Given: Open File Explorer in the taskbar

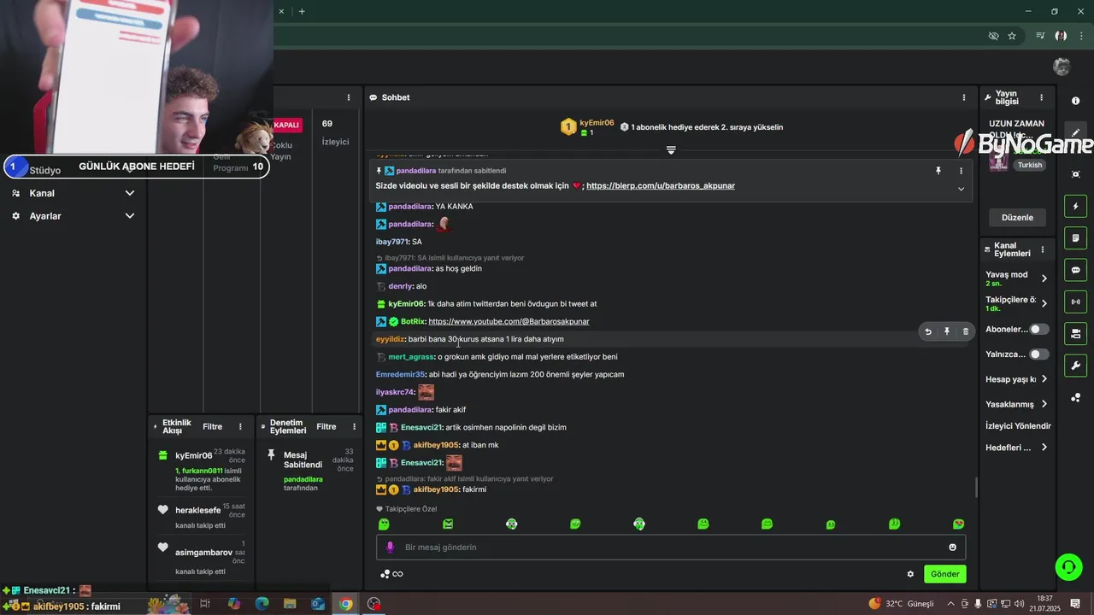Looking at the screenshot, I should (290, 604).
